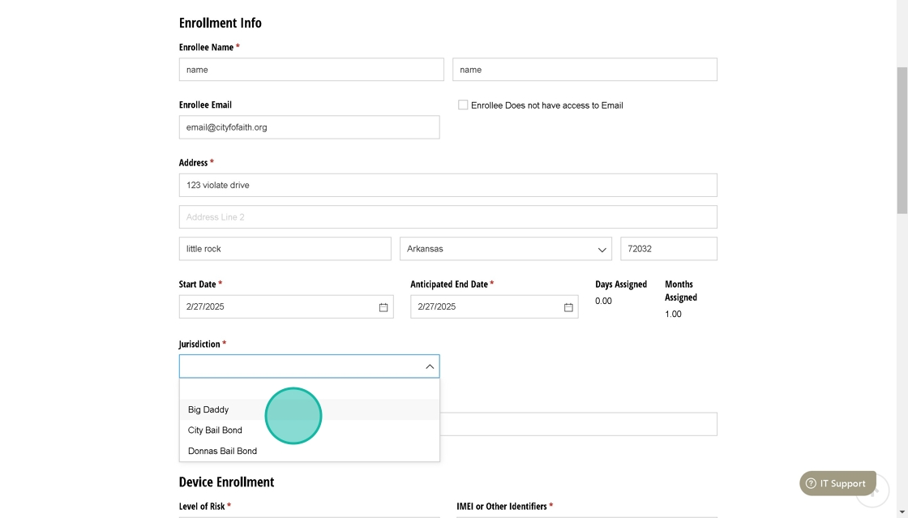Click the scrollbar down arrow
908x518 pixels.
tap(902, 513)
